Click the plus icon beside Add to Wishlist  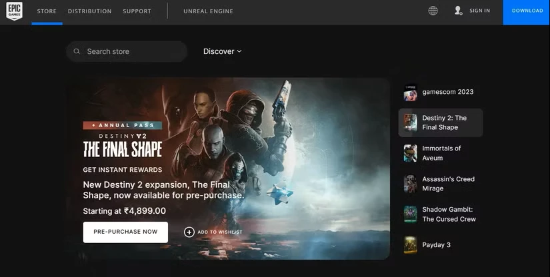(189, 232)
